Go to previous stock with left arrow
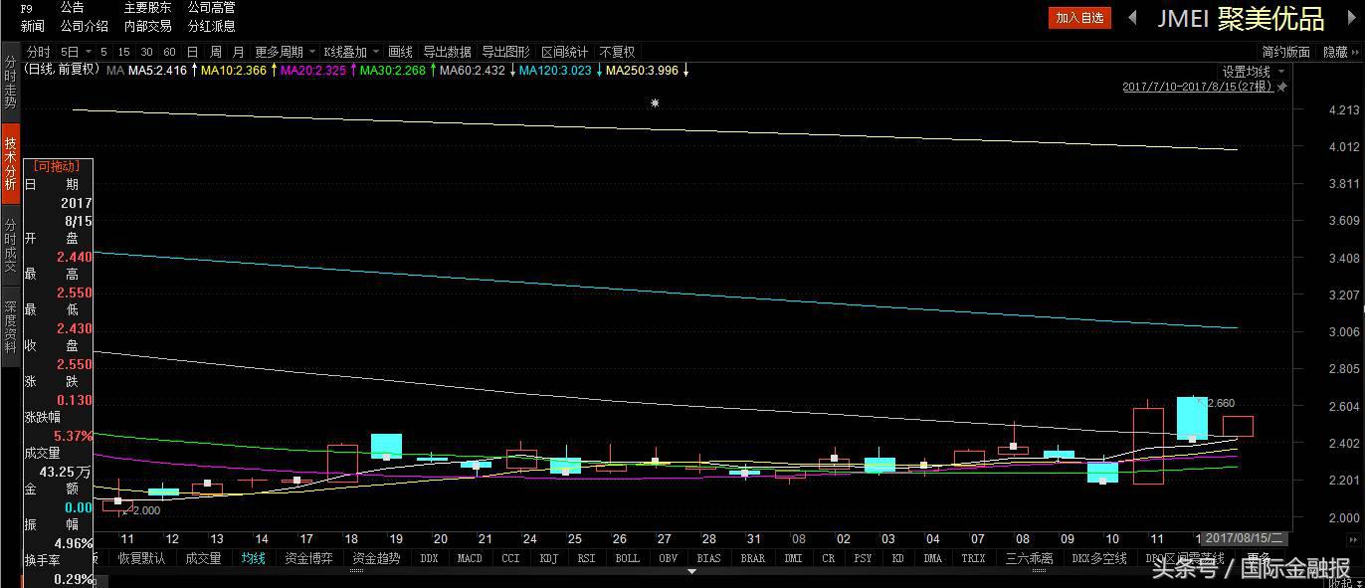The height and width of the screenshot is (588, 1365). (x=1132, y=18)
